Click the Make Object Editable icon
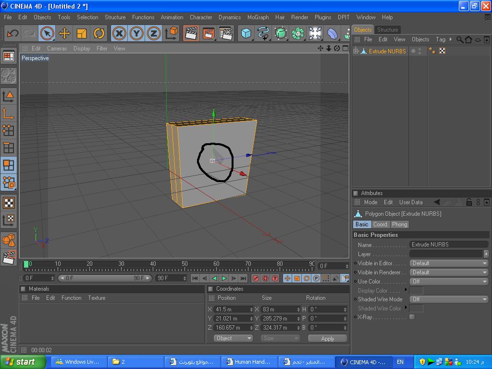The height and width of the screenshot is (369, 492). tap(9, 75)
